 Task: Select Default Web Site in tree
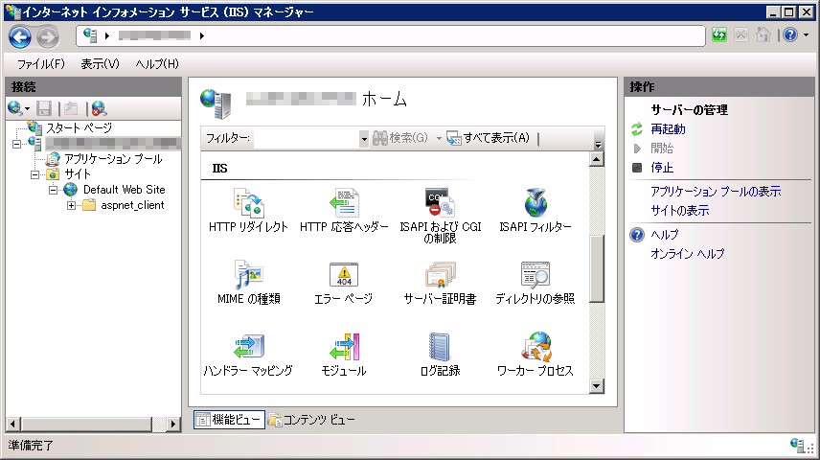[124, 190]
